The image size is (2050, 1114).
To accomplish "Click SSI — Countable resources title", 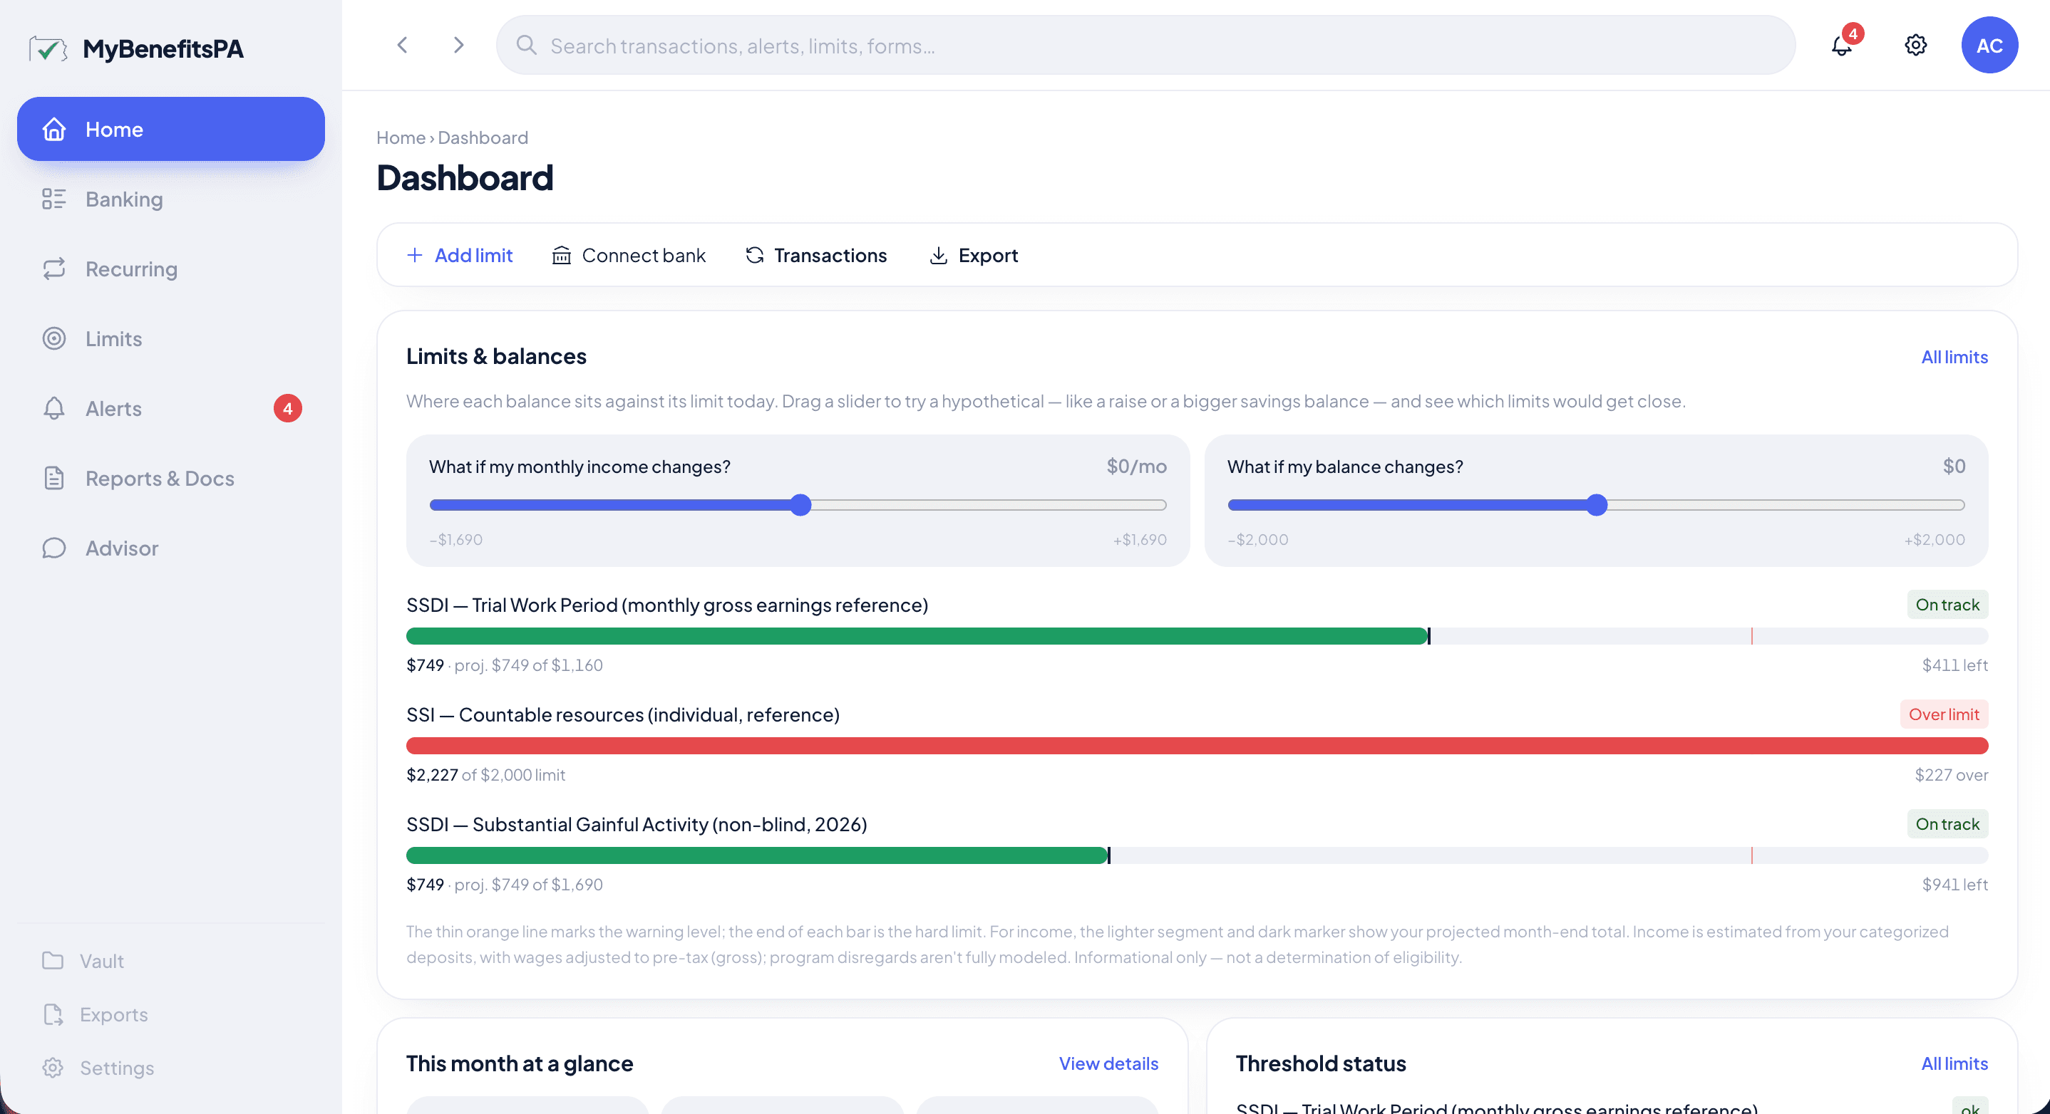I will 622,715.
